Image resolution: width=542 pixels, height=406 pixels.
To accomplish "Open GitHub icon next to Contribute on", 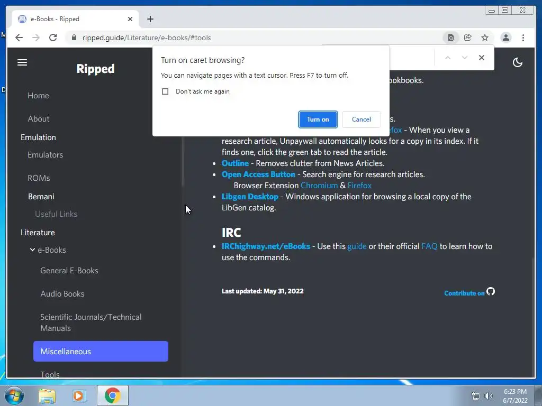I will [491, 292].
